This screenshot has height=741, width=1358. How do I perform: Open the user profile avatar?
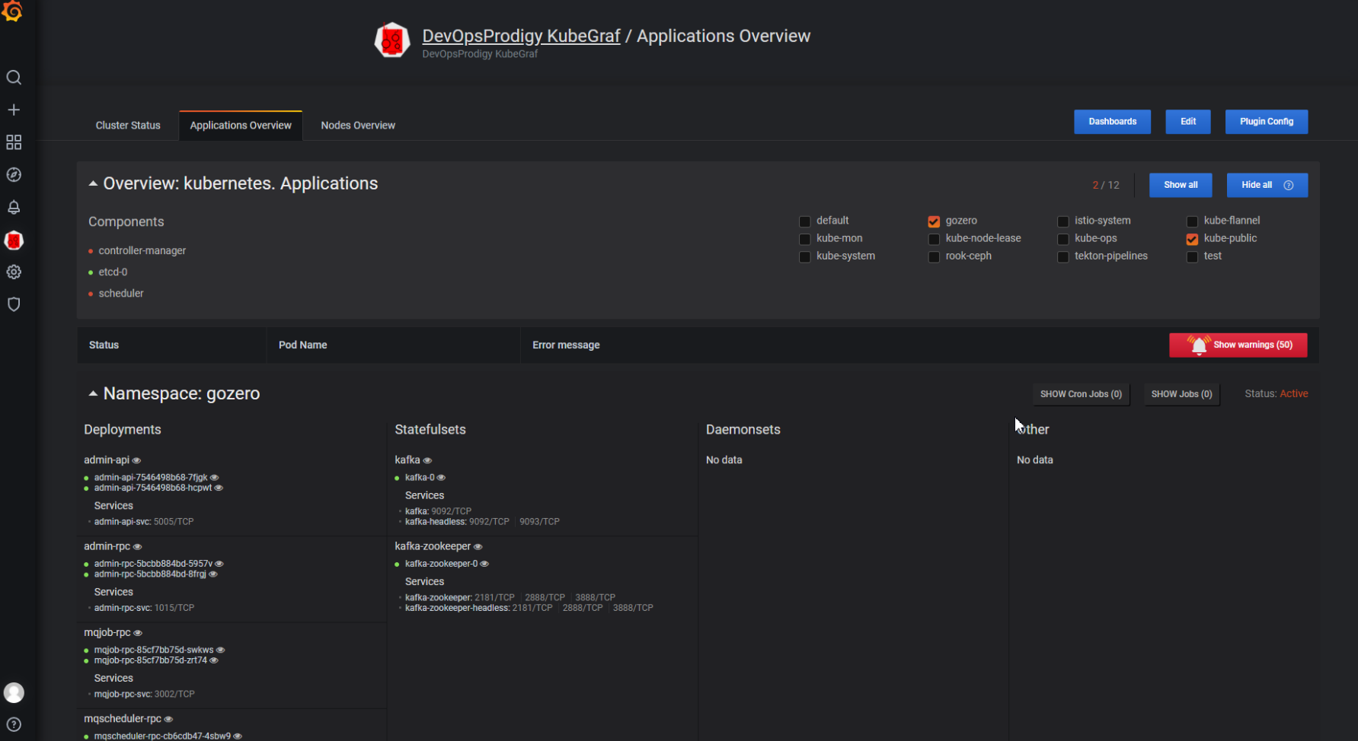point(14,693)
